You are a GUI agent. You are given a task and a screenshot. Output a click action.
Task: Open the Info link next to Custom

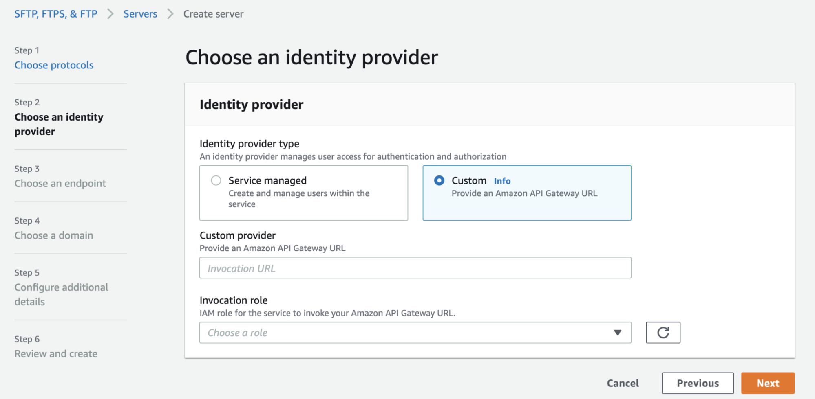pyautogui.click(x=502, y=181)
